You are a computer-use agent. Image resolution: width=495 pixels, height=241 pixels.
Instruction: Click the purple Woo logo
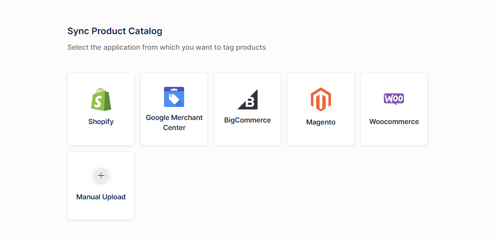click(394, 98)
